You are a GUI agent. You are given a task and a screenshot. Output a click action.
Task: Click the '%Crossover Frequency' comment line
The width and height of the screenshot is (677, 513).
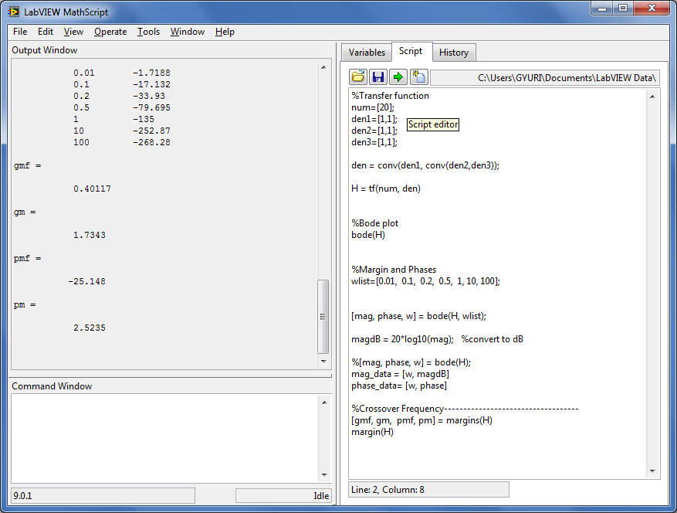click(x=465, y=409)
